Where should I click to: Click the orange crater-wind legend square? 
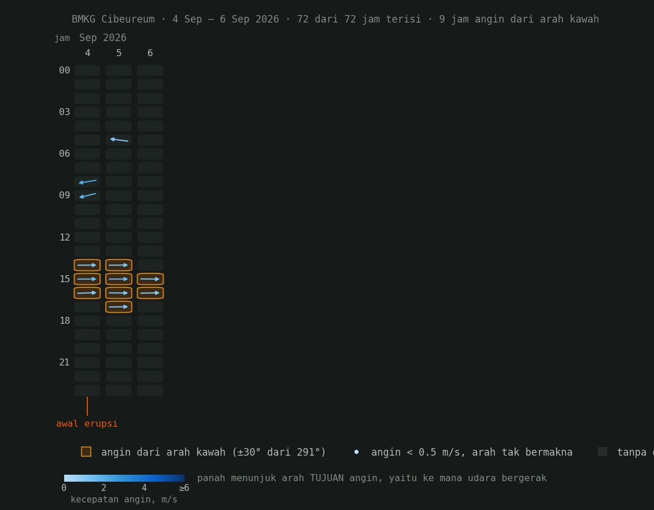tap(86, 452)
